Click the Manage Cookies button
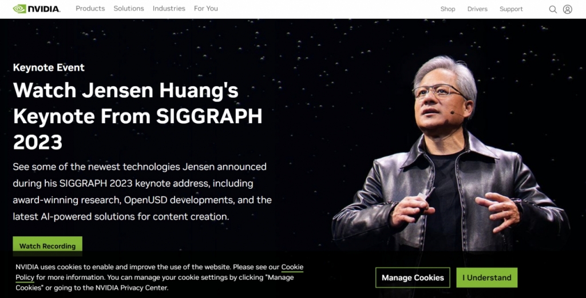586x298 pixels. [413, 277]
